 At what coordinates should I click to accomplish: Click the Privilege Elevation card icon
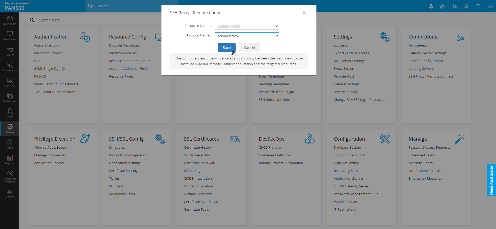pos(85,139)
